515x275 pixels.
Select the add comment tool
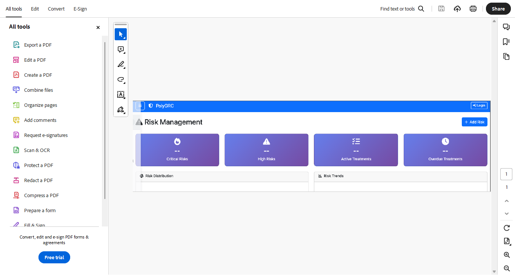pos(121,49)
